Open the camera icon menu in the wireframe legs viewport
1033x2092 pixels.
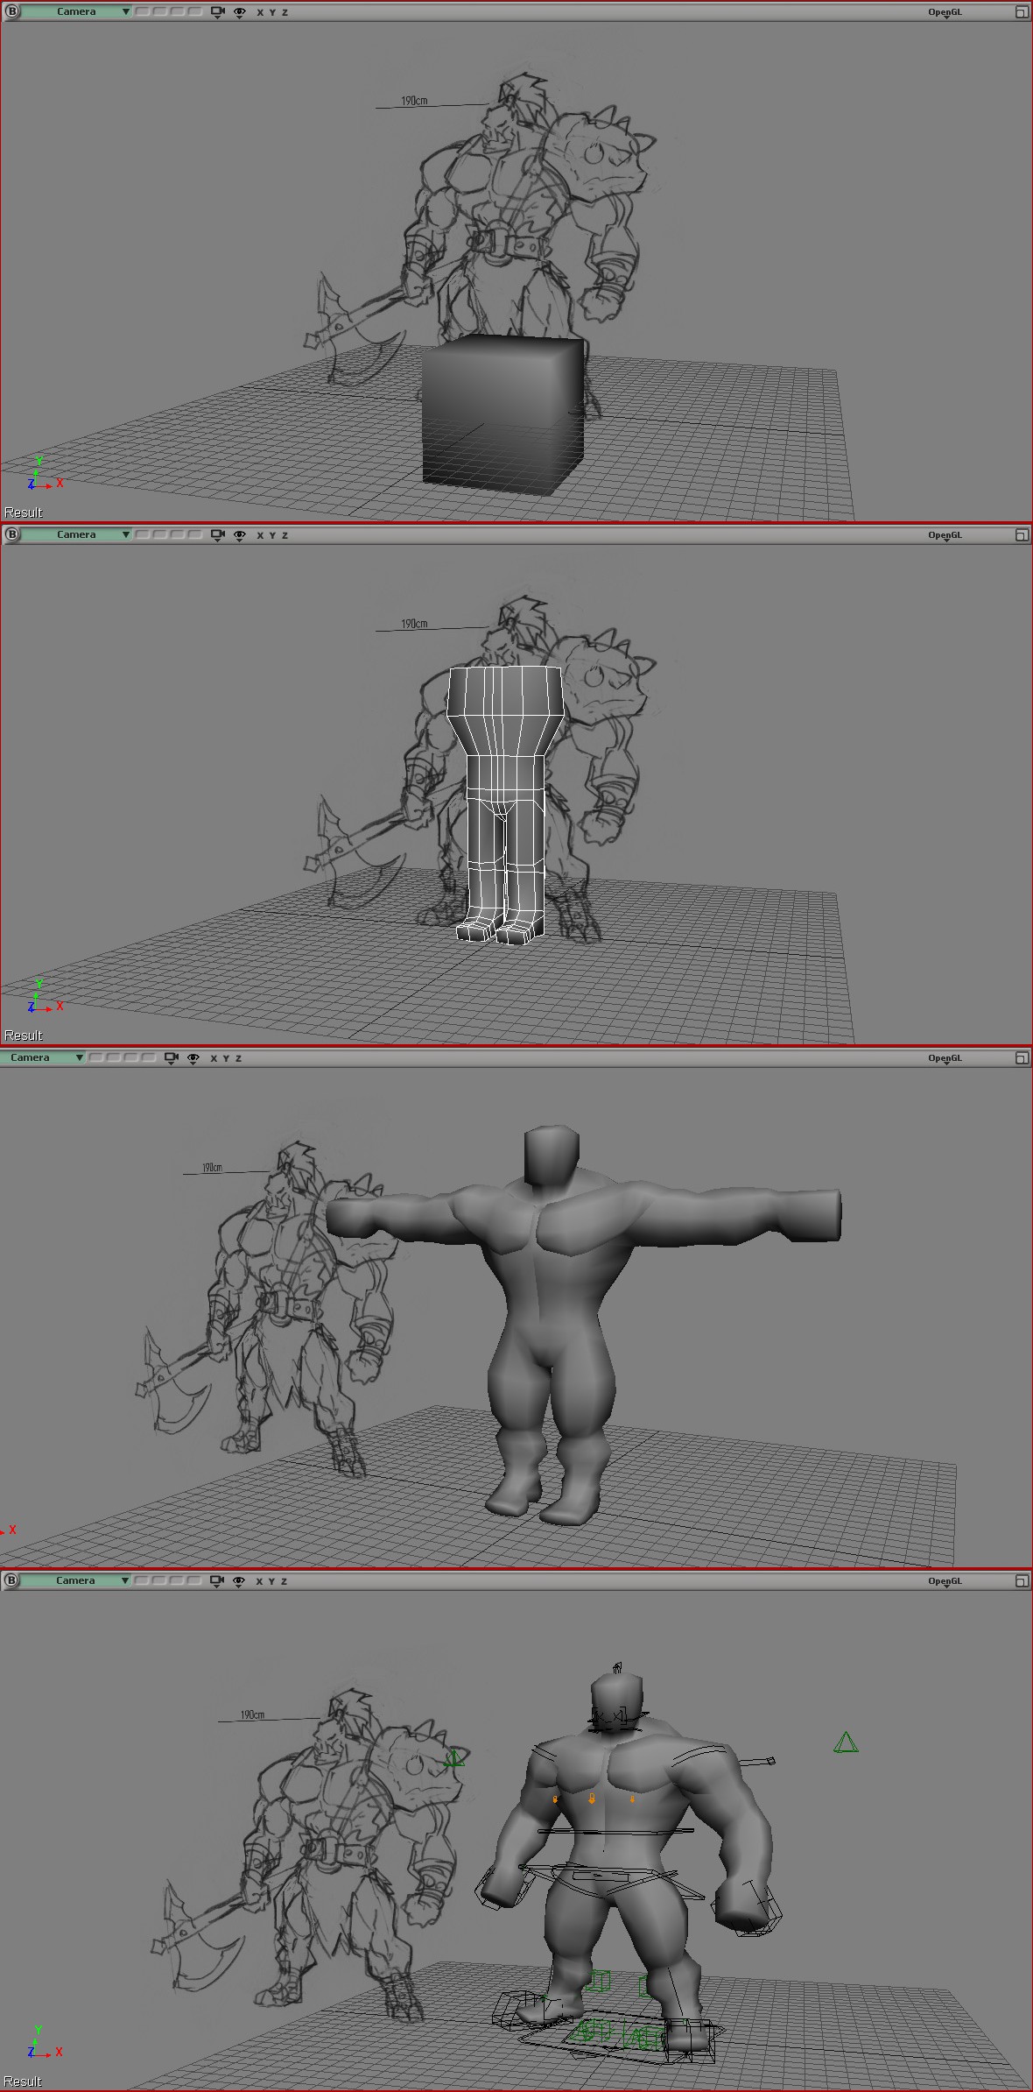coord(218,535)
